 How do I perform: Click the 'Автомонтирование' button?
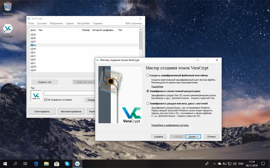click(x=71, y=112)
